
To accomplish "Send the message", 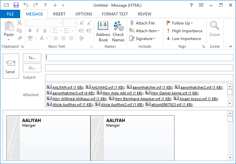I will click(11, 66).
